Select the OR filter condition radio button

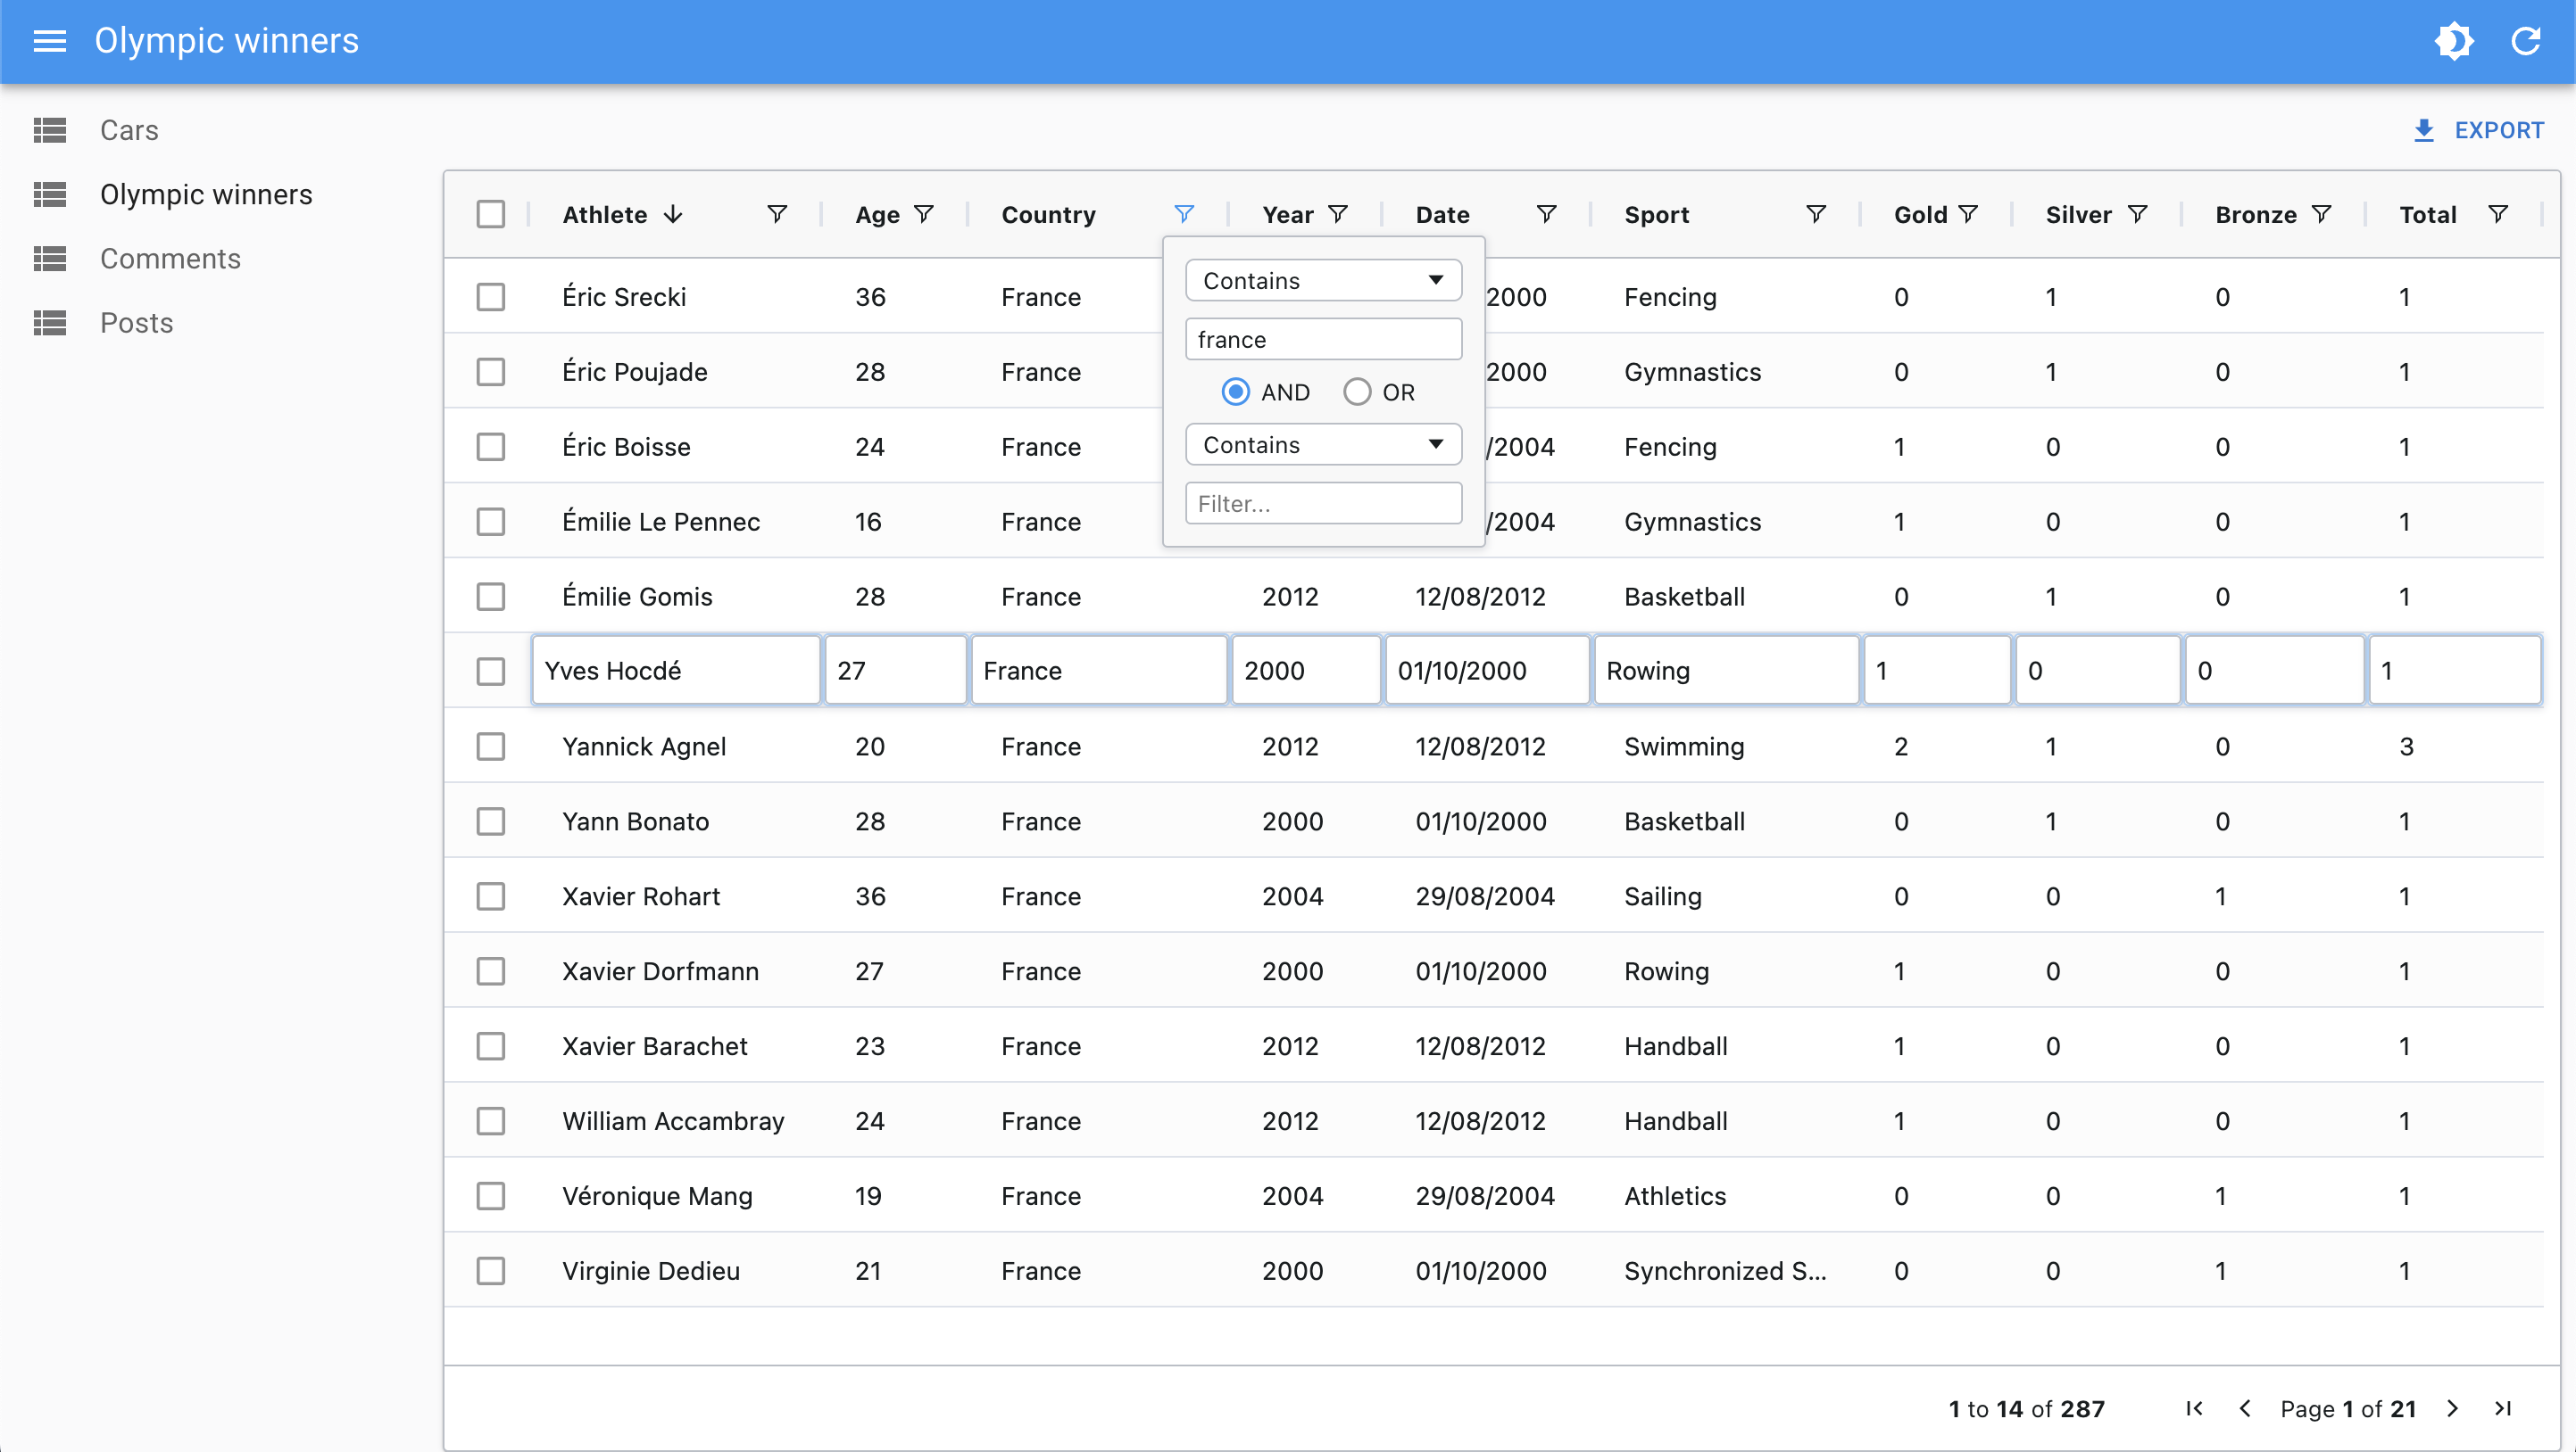coord(1357,392)
